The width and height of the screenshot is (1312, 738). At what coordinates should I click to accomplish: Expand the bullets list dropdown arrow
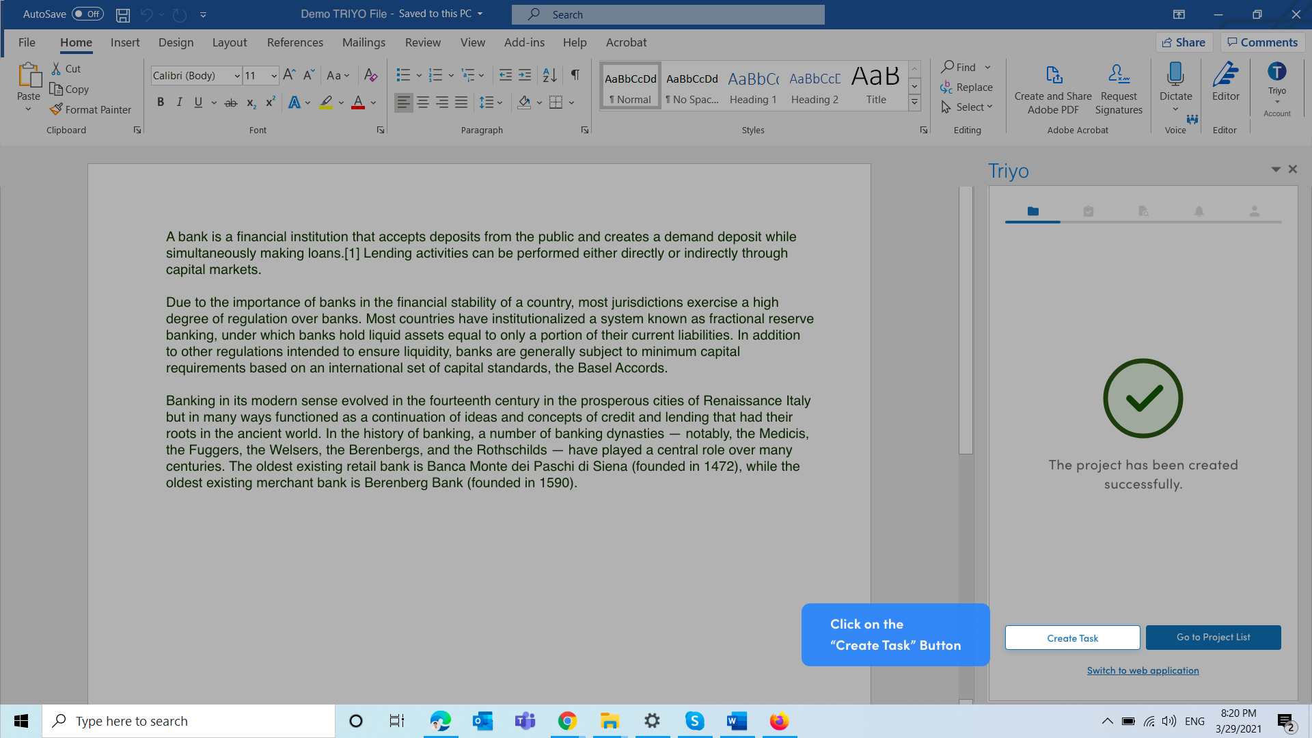coord(419,76)
